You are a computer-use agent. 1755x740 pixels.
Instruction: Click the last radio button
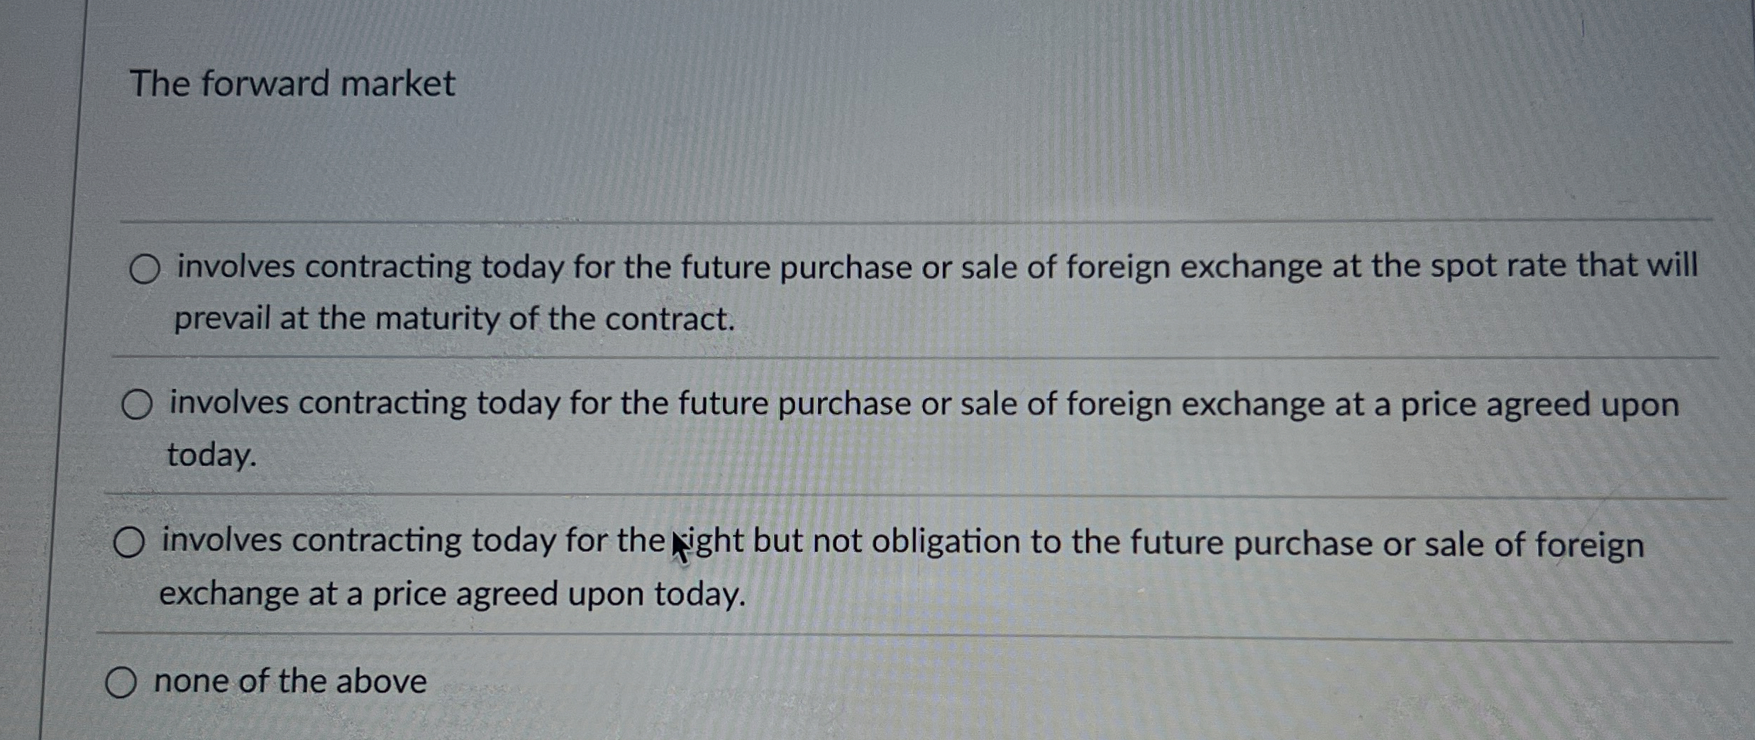click(x=122, y=683)
